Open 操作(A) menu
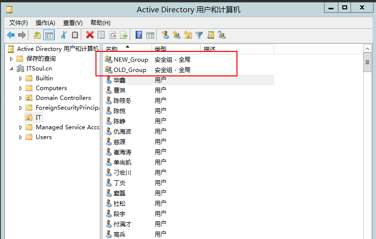The width and height of the screenshot is (376, 239). pos(46,23)
